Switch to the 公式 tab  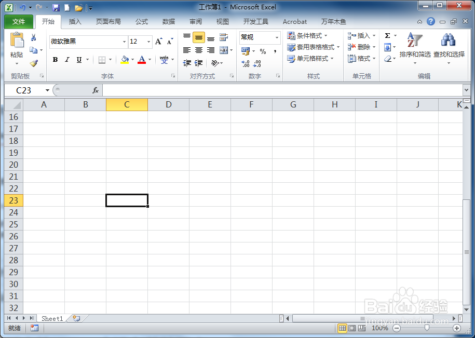[x=142, y=22]
